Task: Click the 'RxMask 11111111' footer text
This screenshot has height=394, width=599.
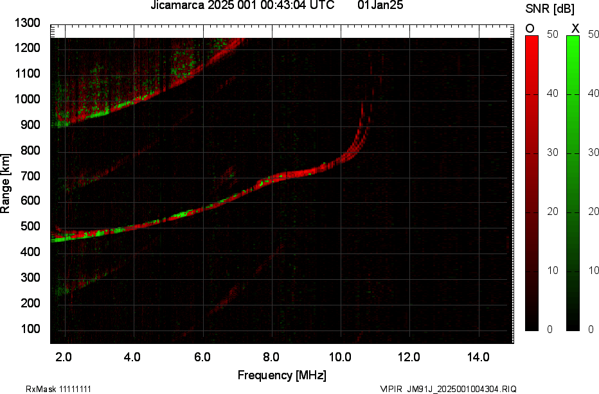Action: 58,389
